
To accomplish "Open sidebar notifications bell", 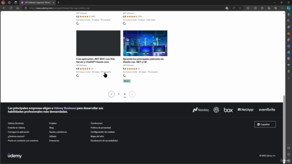I will pos(289,15).
